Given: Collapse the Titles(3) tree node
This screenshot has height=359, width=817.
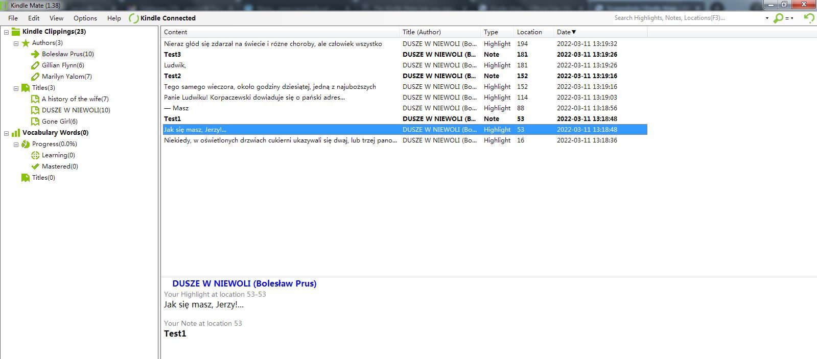Looking at the screenshot, I should [x=16, y=88].
